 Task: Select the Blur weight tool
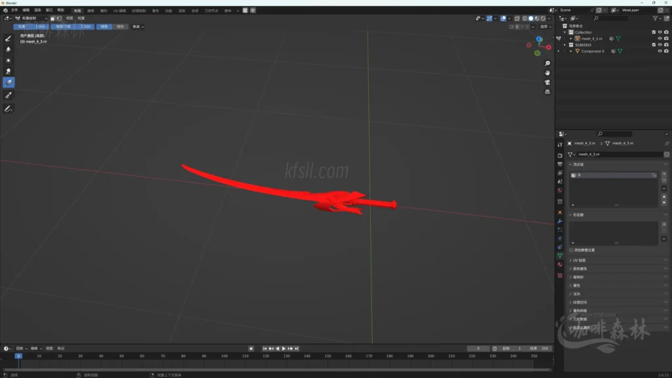[9, 49]
